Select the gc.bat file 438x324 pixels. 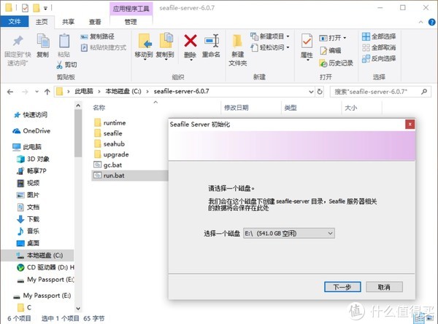(108, 165)
